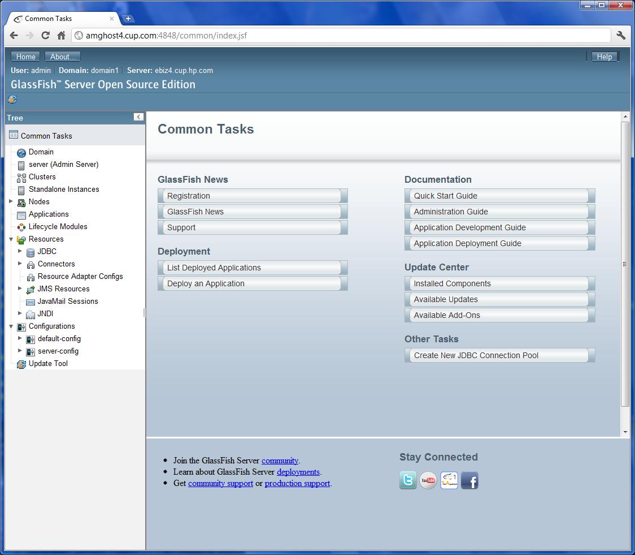Screen dimensions: 635x555
Task: Click the Twitter icon under Stay Connected
Action: point(408,480)
